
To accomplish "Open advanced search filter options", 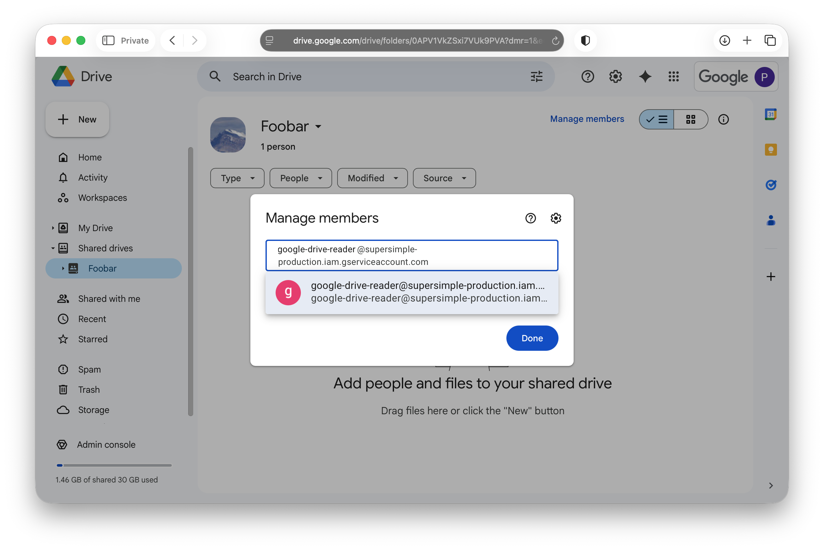I will pos(536,76).
